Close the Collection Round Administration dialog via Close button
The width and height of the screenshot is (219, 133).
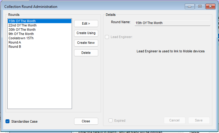(x=86, y=121)
